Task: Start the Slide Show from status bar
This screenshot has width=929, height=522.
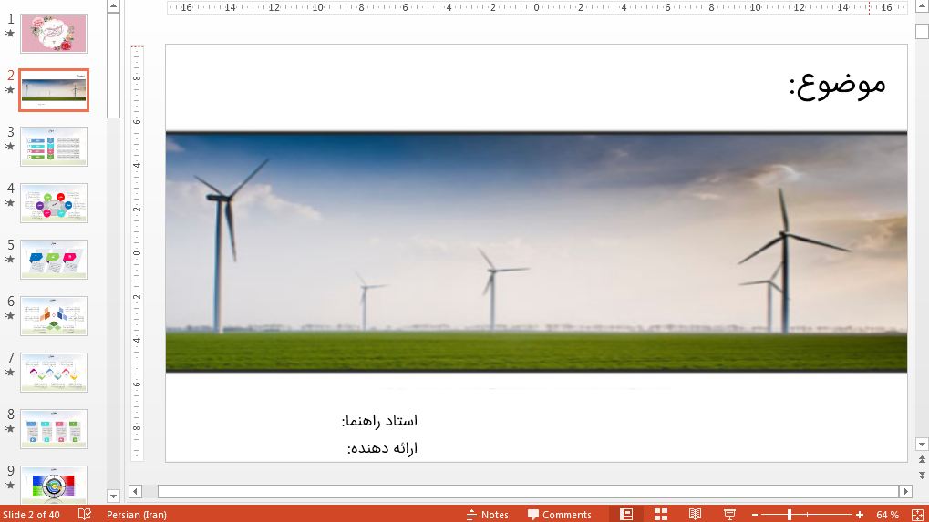Action: 729,515
